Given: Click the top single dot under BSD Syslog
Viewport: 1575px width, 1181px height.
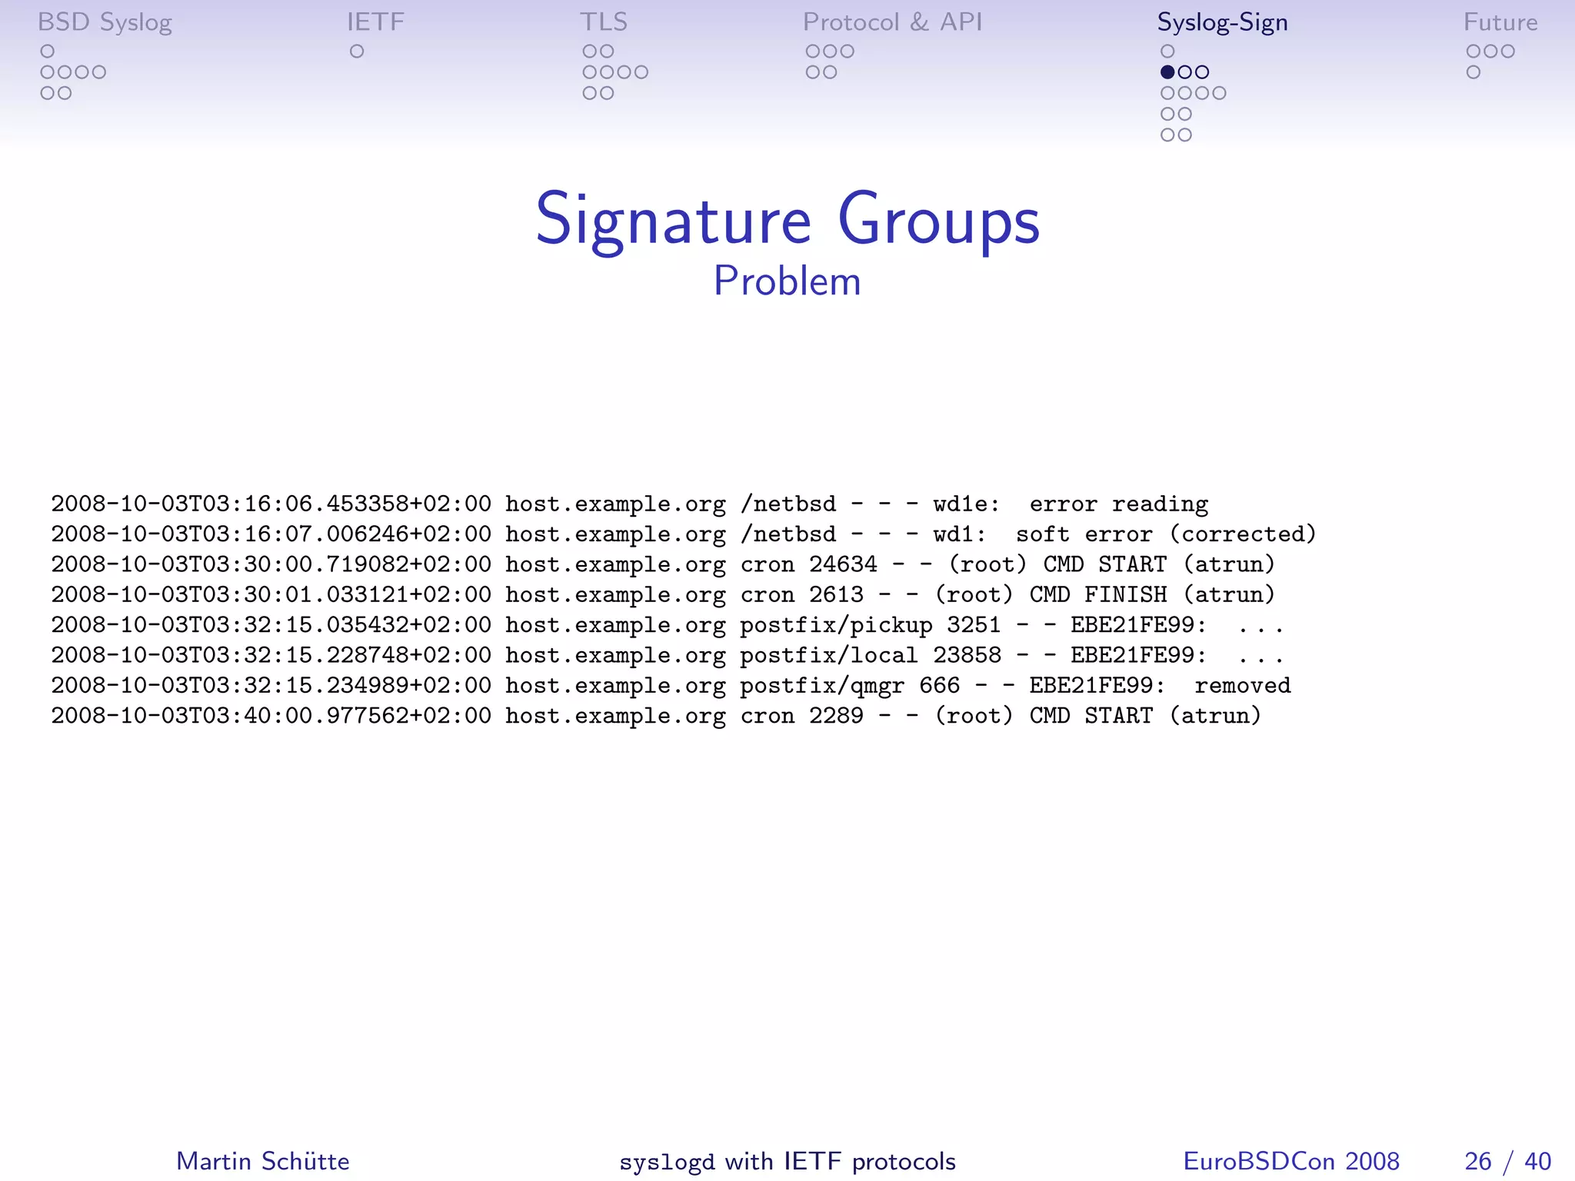Looking at the screenshot, I should [48, 52].
